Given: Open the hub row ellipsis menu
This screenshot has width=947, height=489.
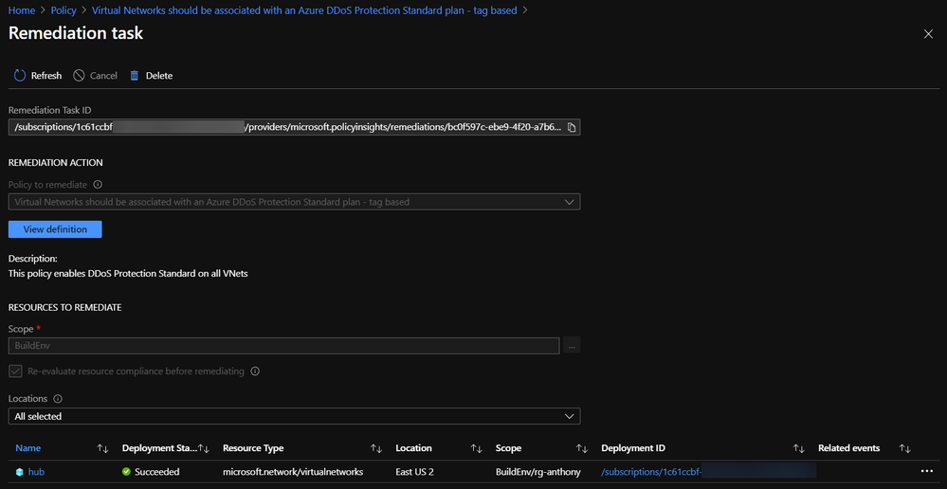Looking at the screenshot, I should pyautogui.click(x=926, y=471).
